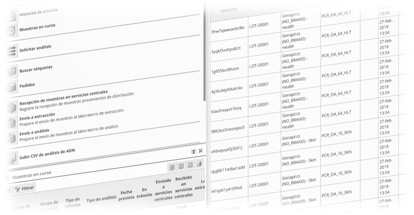Click the En tránsito column header
This screenshot has height=215, width=414.
pos(144,193)
